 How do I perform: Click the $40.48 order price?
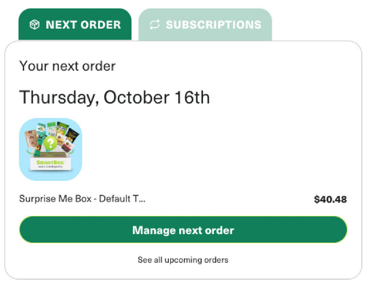[331, 200]
